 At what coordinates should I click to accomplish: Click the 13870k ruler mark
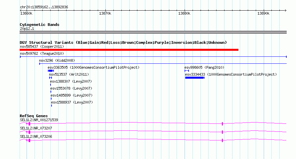point(105,13)
